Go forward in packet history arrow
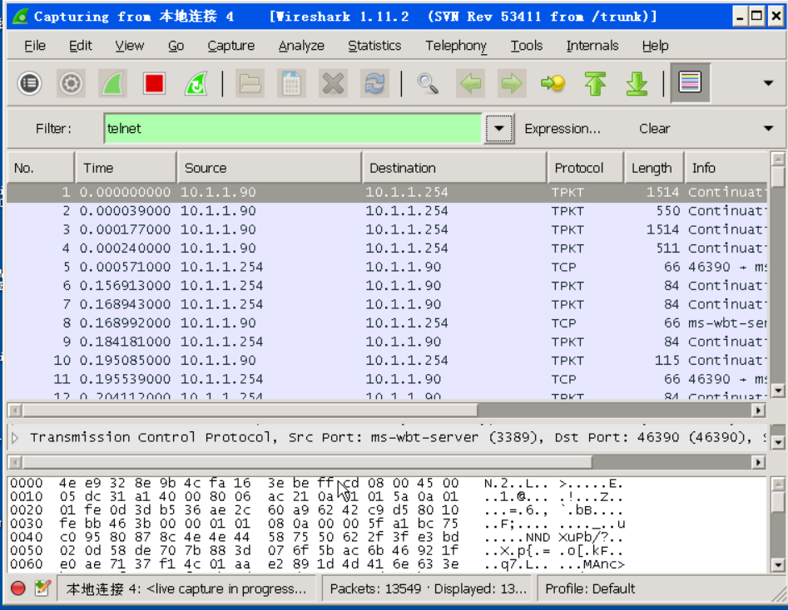Screen dimensions: 788x610 [x=512, y=83]
